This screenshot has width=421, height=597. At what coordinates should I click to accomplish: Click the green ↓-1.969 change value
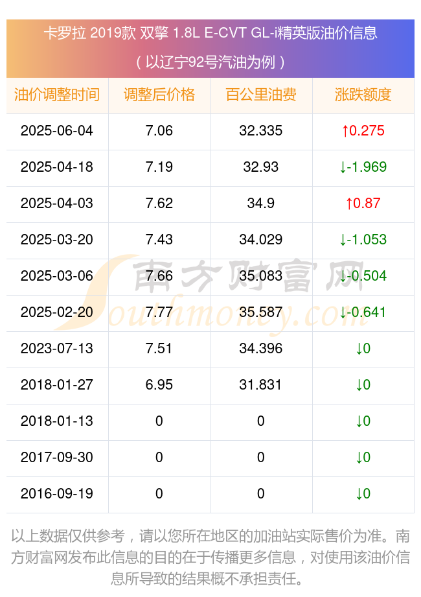pos(363,167)
